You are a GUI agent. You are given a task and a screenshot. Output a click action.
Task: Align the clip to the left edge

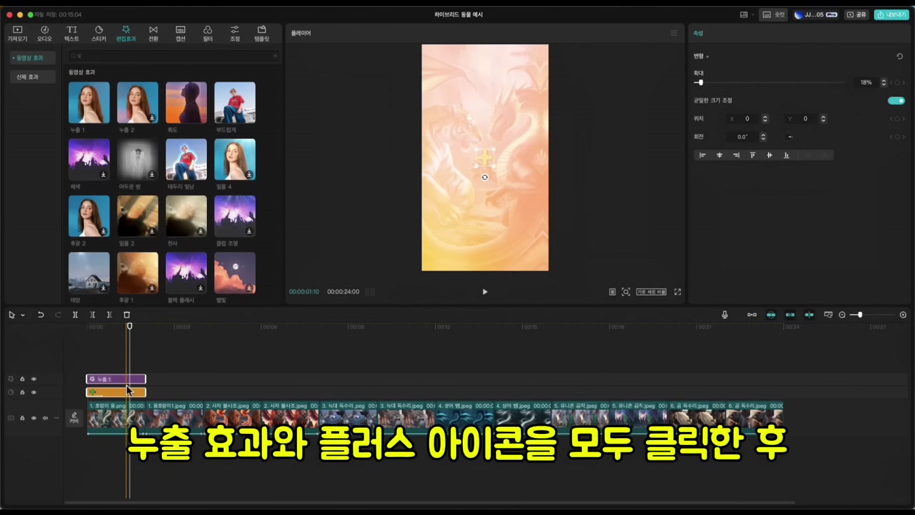point(703,155)
